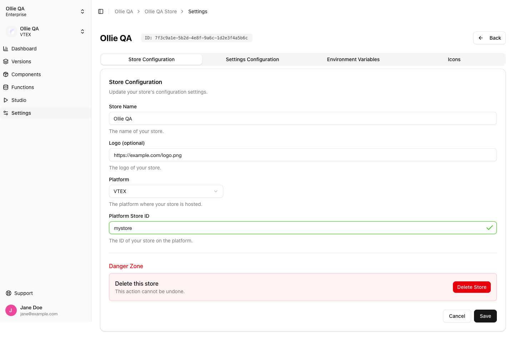Open Dashboard in the sidebar
This screenshot has width=509, height=340.
(x=46, y=49)
